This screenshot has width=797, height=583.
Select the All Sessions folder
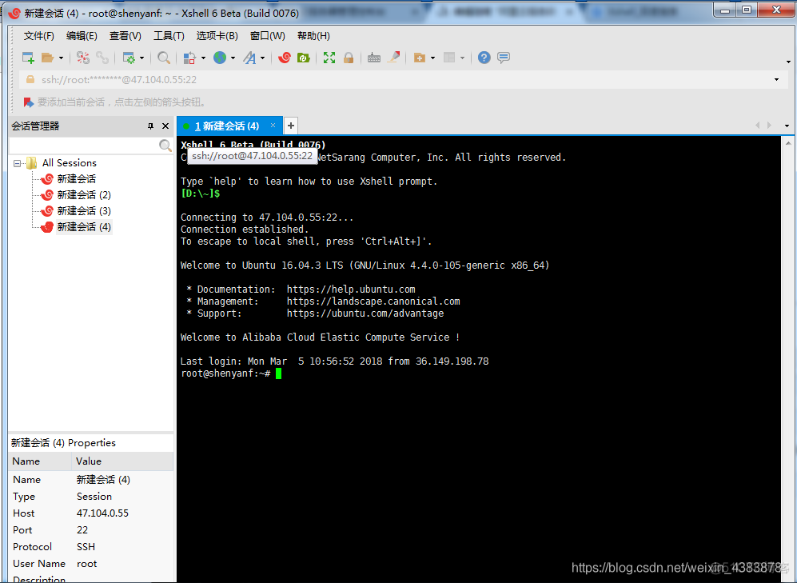pyautogui.click(x=69, y=163)
